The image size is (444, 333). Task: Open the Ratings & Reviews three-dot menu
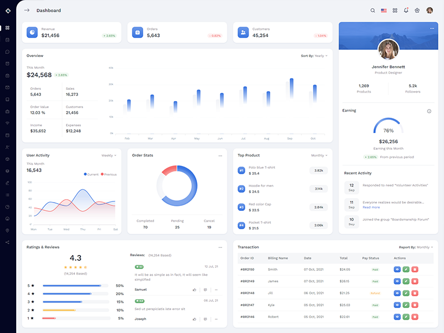click(x=220, y=247)
